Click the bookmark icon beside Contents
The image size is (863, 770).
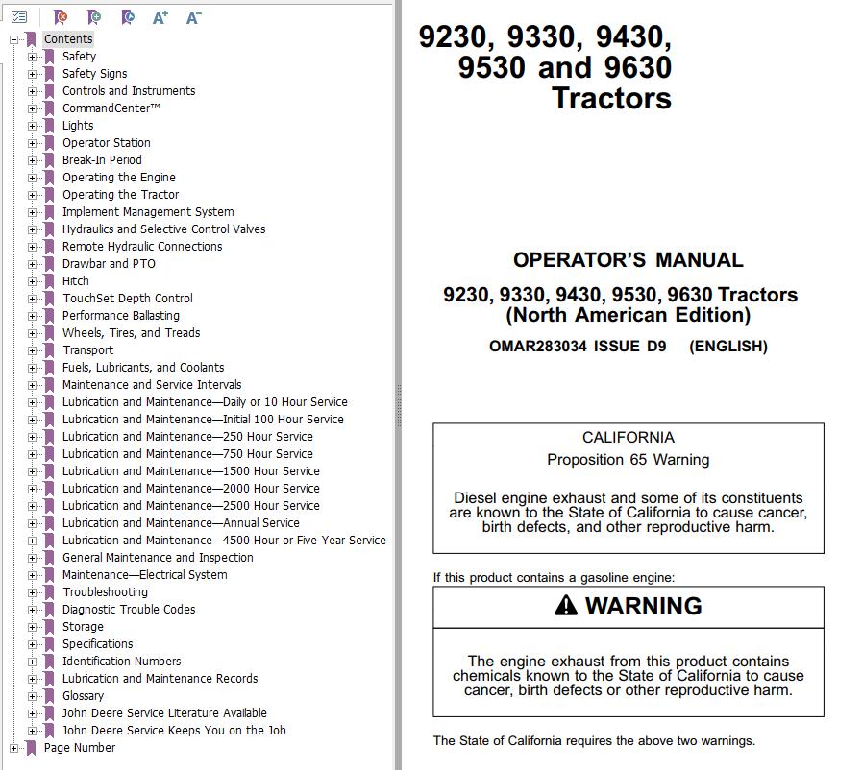click(31, 39)
